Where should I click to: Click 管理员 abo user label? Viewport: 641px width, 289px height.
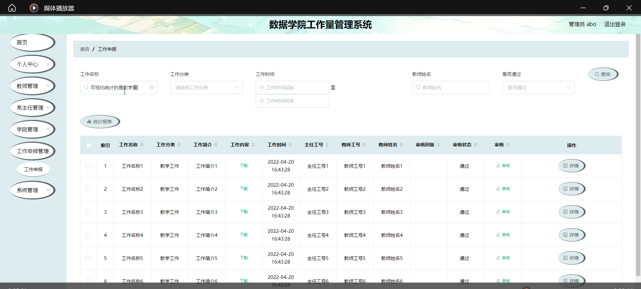(x=582, y=24)
